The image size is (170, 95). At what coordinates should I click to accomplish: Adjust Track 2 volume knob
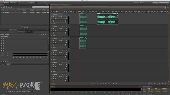point(53,28)
